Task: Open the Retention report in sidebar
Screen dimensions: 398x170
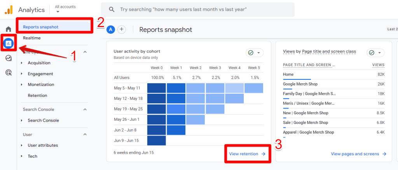Action: (x=38, y=95)
